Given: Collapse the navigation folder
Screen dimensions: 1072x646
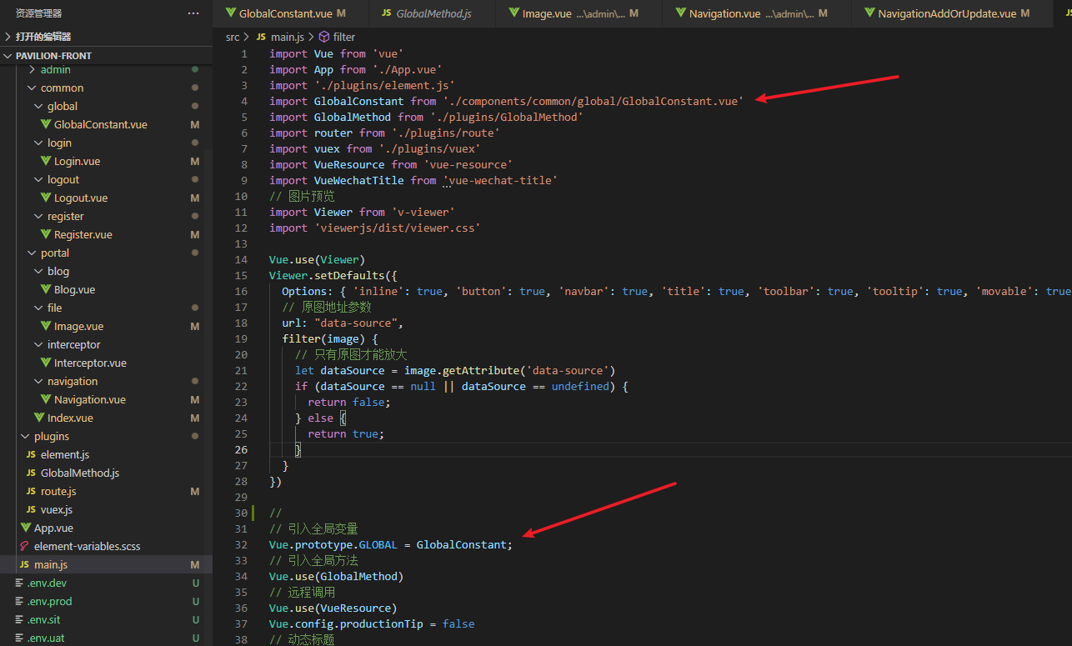Looking at the screenshot, I should 39,381.
